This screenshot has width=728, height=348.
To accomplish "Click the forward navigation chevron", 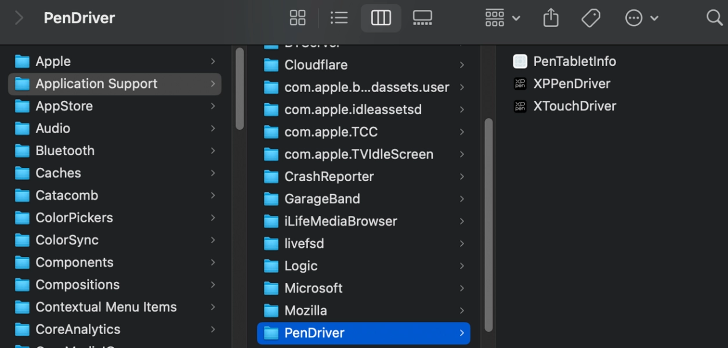I will 19,18.
